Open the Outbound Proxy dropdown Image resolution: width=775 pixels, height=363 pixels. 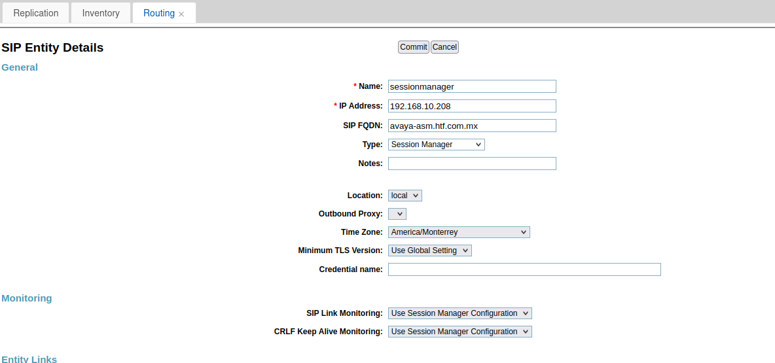(x=397, y=214)
